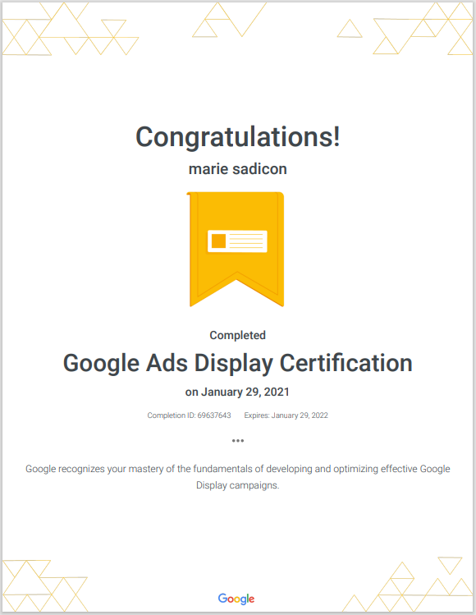Select the "Congratulations!" heading

(238, 137)
